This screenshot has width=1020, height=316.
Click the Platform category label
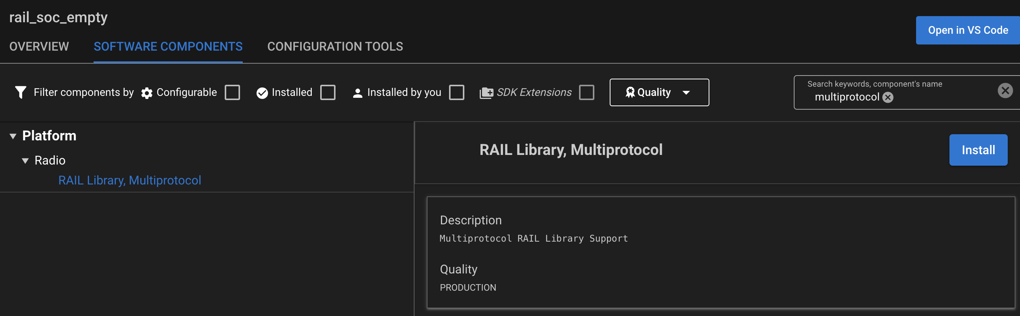click(49, 136)
